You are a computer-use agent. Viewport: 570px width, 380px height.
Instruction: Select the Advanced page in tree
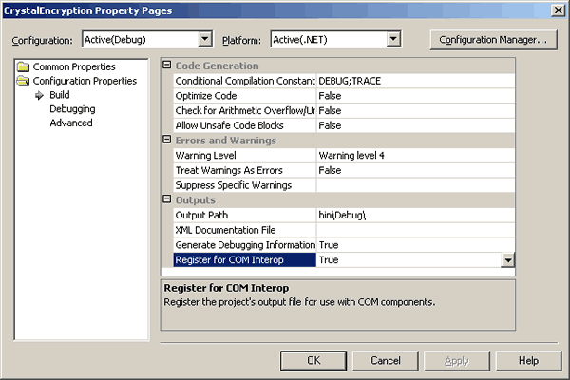click(x=71, y=123)
